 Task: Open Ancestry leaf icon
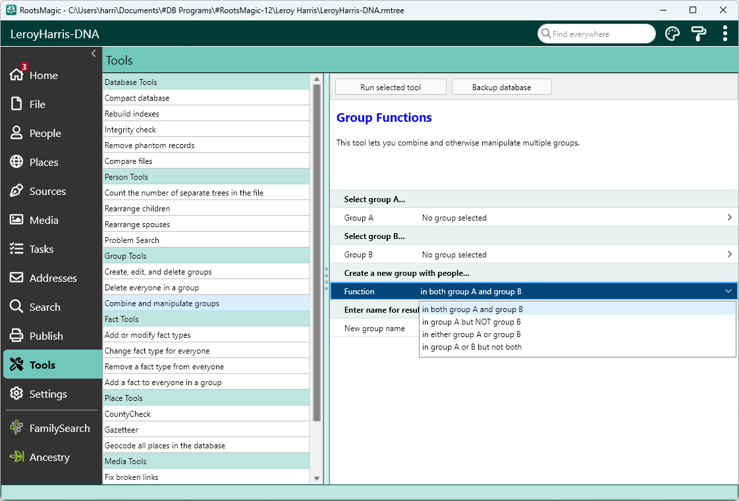coord(16,456)
